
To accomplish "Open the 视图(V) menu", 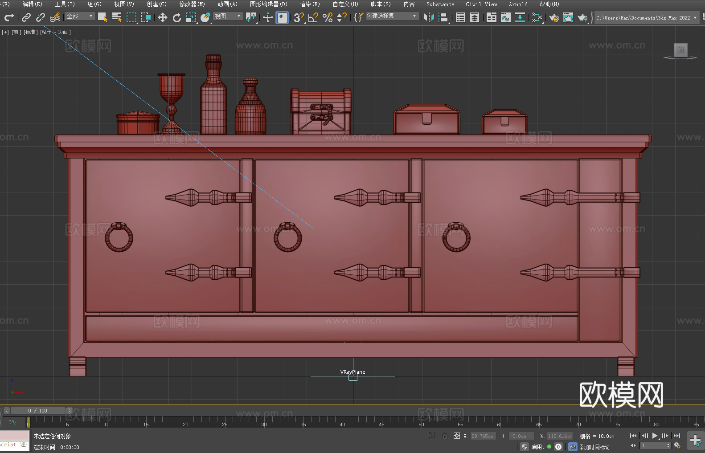I will click(124, 4).
